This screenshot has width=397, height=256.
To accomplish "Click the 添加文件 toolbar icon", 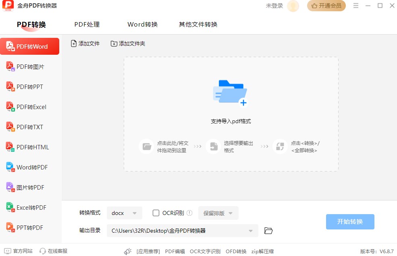I will pos(85,43).
